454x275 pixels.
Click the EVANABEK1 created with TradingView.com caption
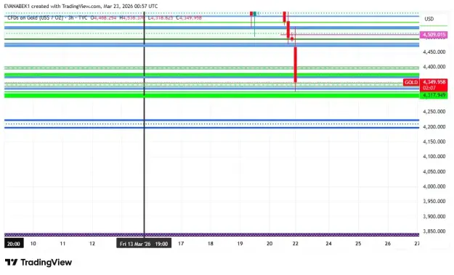(81, 6)
